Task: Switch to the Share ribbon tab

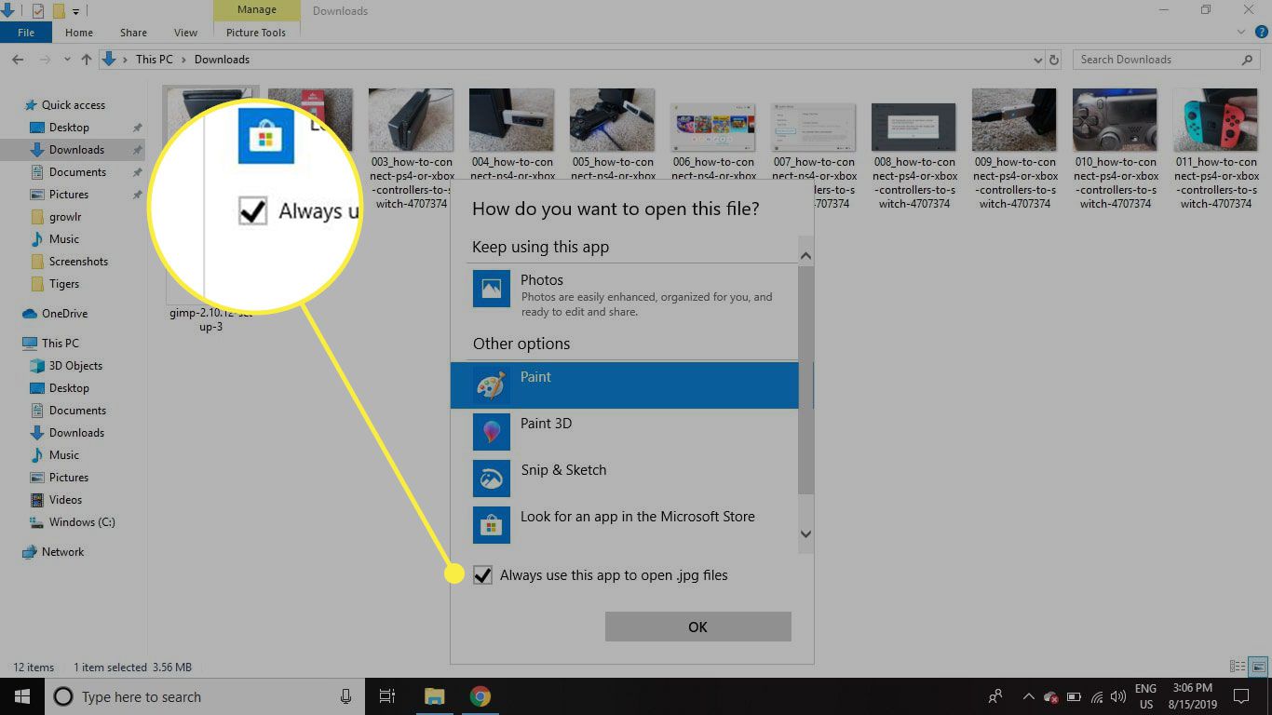Action: 133,33
